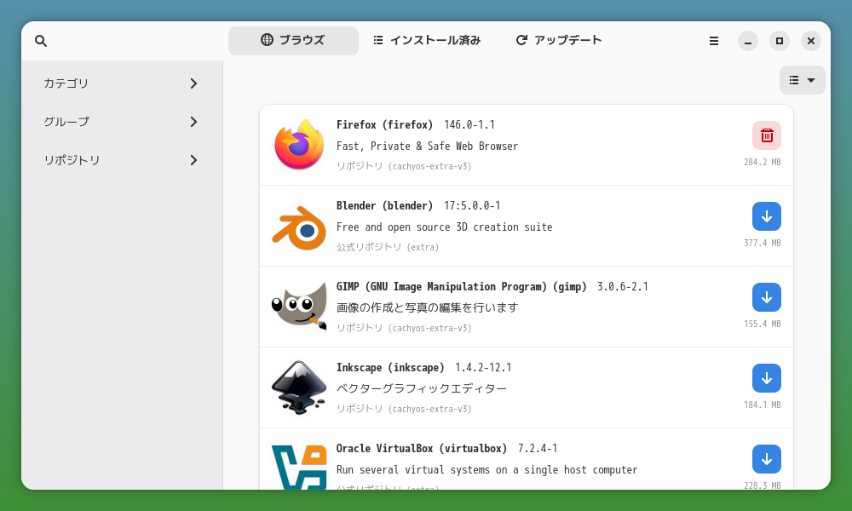Remove Firefox using the trash icon
Screen dimensions: 852x511
[x=766, y=135]
